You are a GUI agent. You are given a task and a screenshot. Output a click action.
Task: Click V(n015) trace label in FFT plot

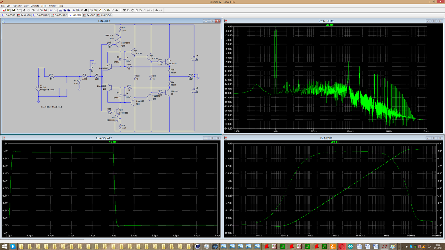[330, 25]
